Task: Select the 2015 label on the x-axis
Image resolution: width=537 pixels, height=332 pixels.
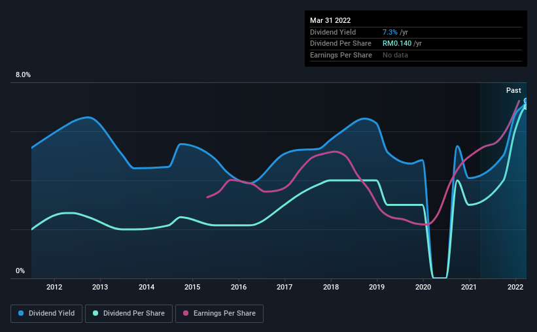Action: click(x=192, y=287)
